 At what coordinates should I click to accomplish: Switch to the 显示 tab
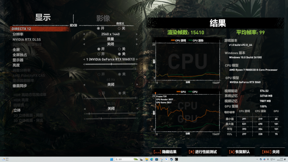coord(43,17)
